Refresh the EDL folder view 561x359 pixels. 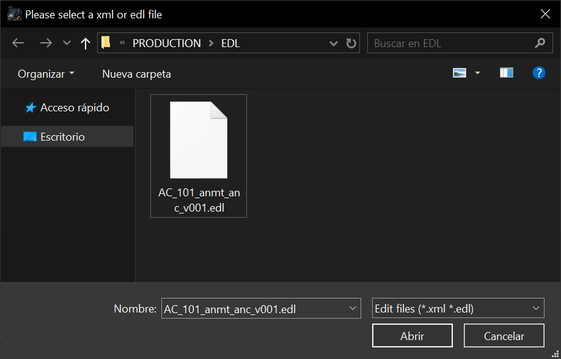351,43
